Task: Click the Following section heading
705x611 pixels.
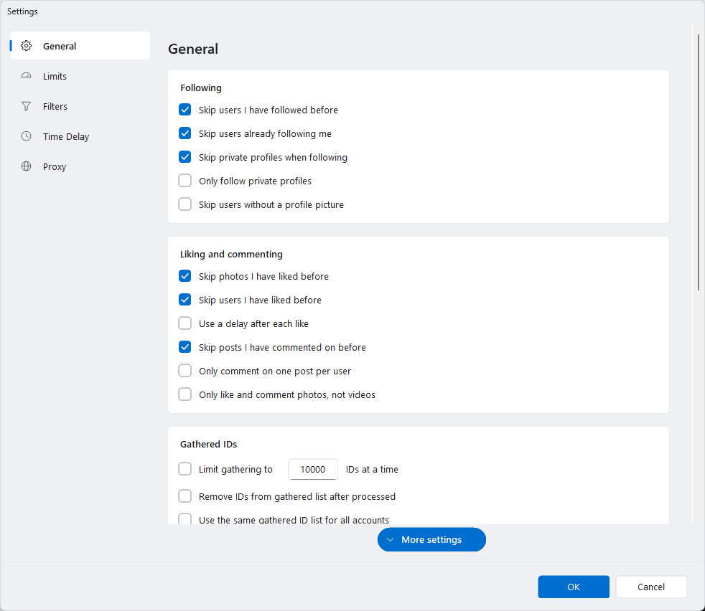Action: pyautogui.click(x=201, y=87)
